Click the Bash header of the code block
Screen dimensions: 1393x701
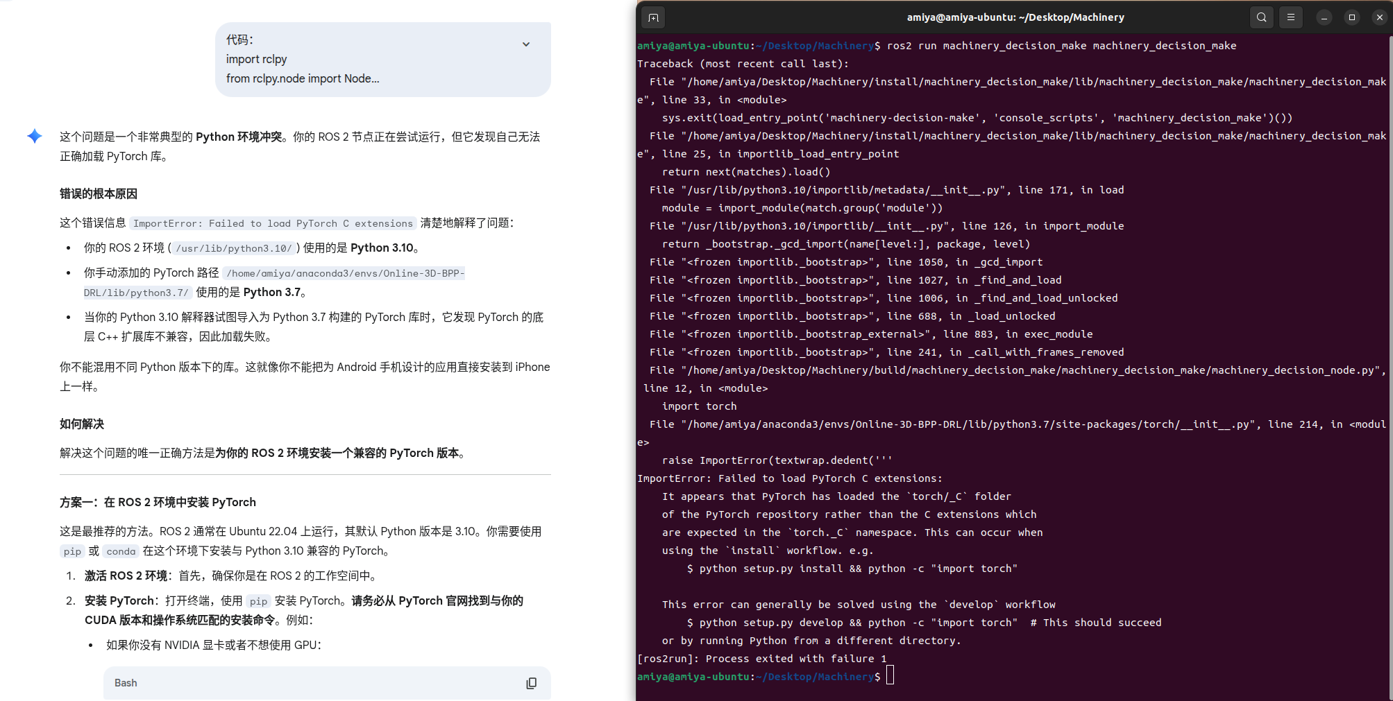click(126, 683)
